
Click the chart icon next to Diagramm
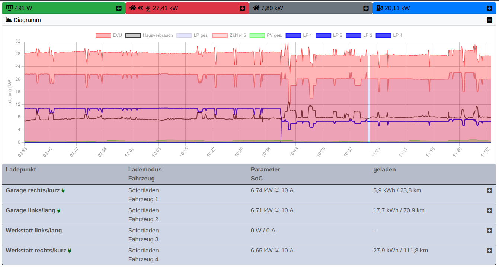click(9, 20)
